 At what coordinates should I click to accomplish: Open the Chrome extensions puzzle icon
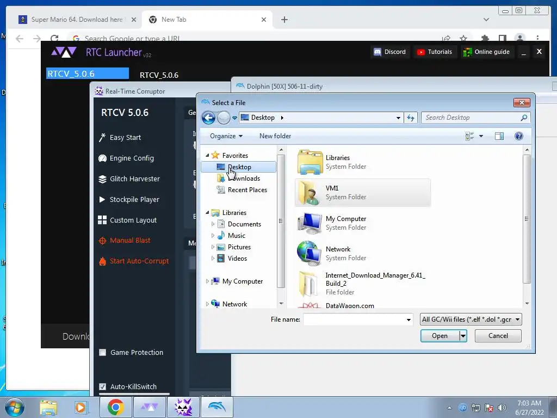pos(485,39)
